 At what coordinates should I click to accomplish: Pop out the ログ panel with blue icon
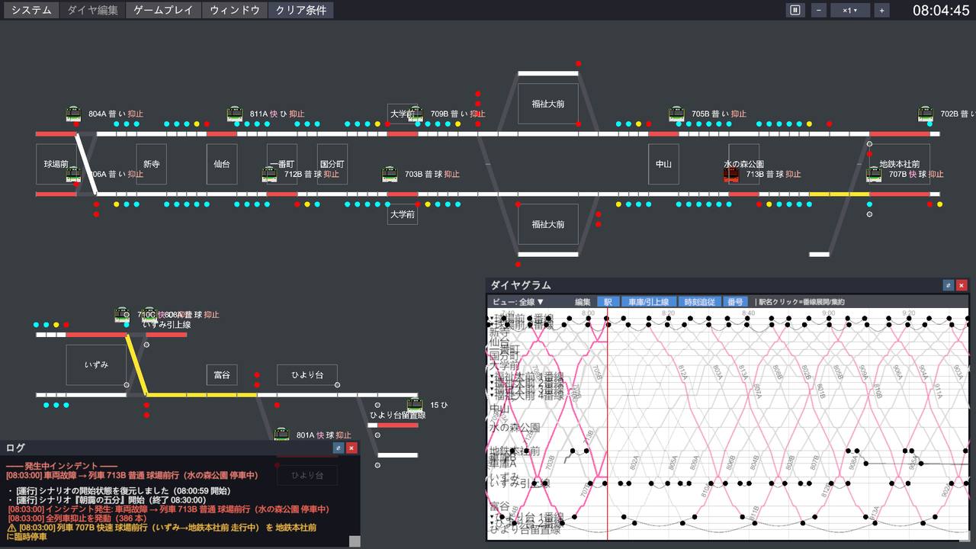click(339, 448)
